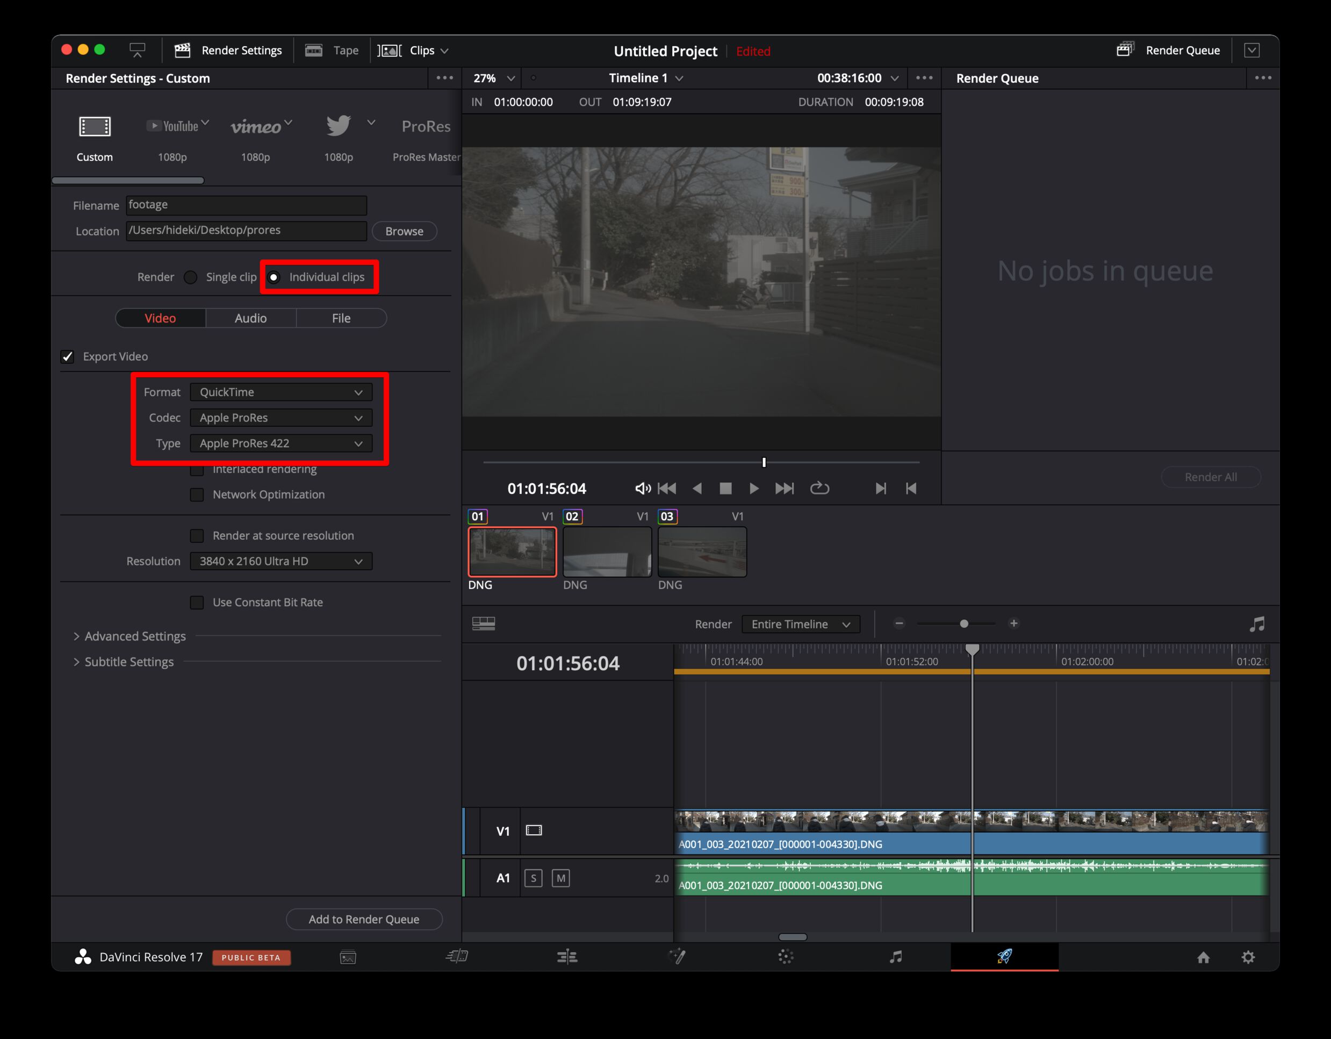Open the Resolution dropdown
This screenshot has height=1039, width=1331.
point(281,561)
